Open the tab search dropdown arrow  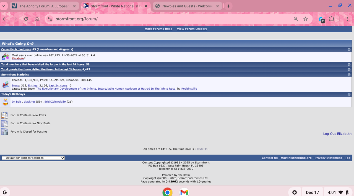point(4,6)
